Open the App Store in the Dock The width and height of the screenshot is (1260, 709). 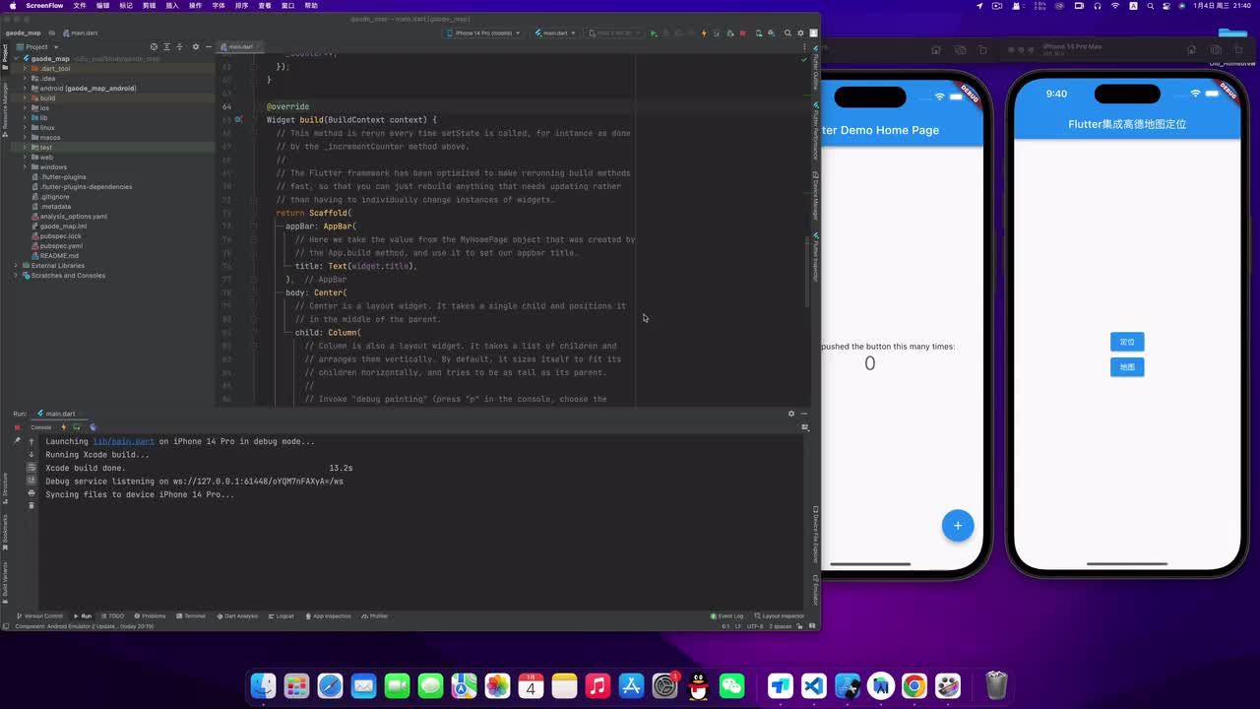631,685
